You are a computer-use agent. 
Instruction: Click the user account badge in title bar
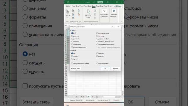tap(100, 2)
